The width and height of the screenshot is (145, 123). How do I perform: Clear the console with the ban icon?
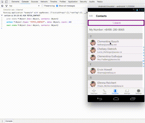2,6
